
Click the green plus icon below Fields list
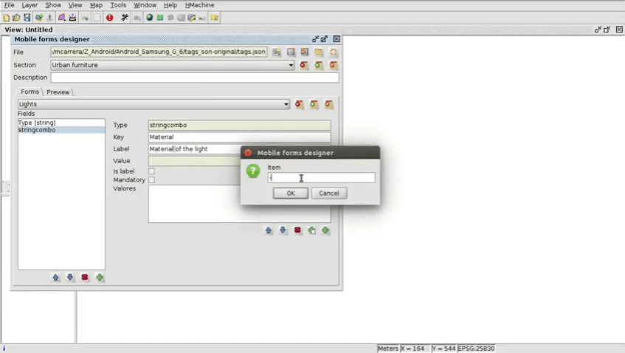pos(100,278)
